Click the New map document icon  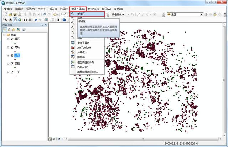coord(6,14)
